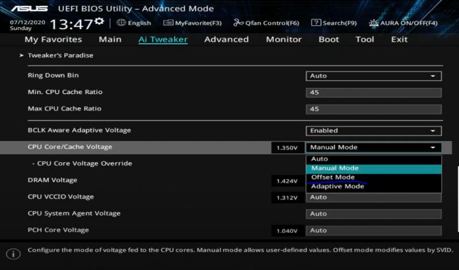Collapse the CPU Core/Cache Voltage dropdown
The height and width of the screenshot is (270, 459).
coord(374,147)
